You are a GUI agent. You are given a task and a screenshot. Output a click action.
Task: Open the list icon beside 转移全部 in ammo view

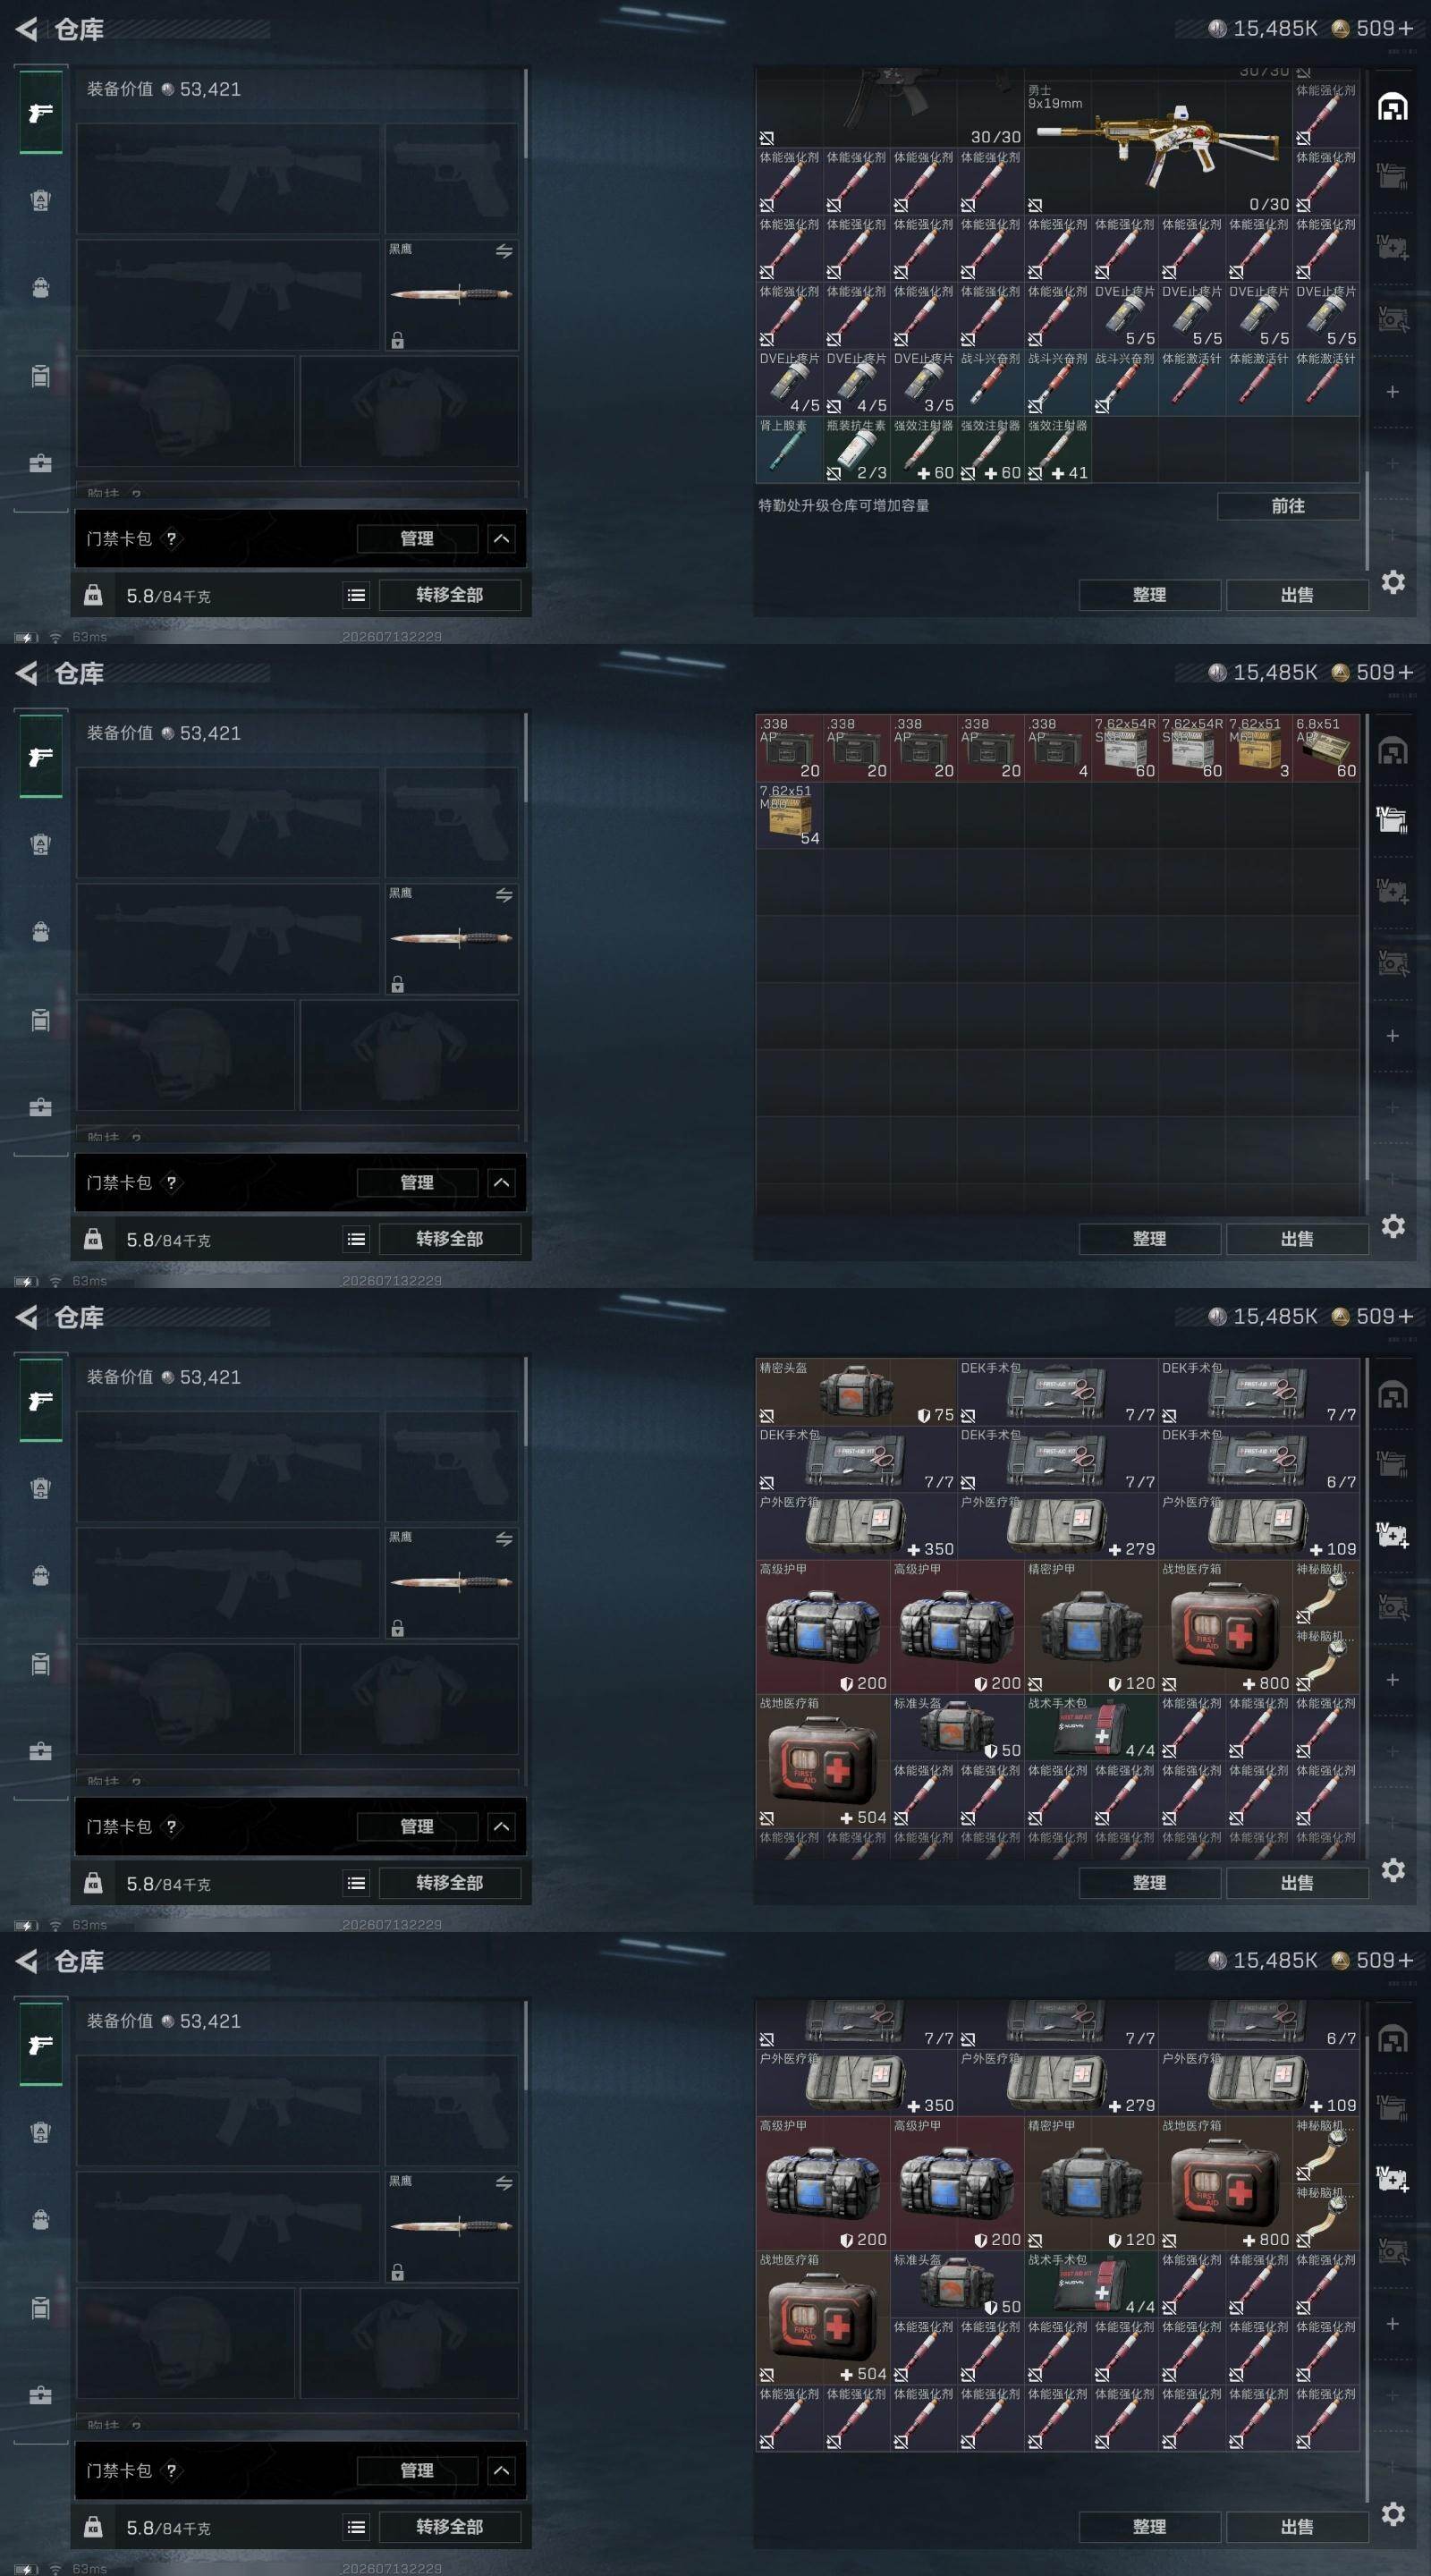click(x=356, y=1239)
